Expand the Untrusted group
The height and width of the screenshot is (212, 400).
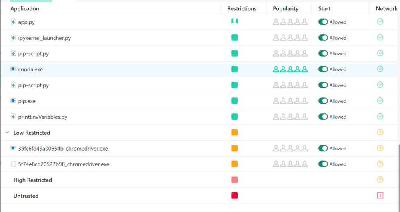[26, 196]
